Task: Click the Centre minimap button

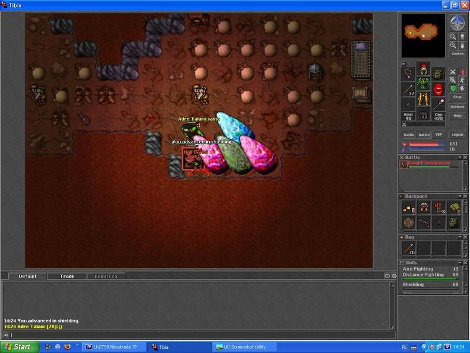Action: tap(458, 54)
